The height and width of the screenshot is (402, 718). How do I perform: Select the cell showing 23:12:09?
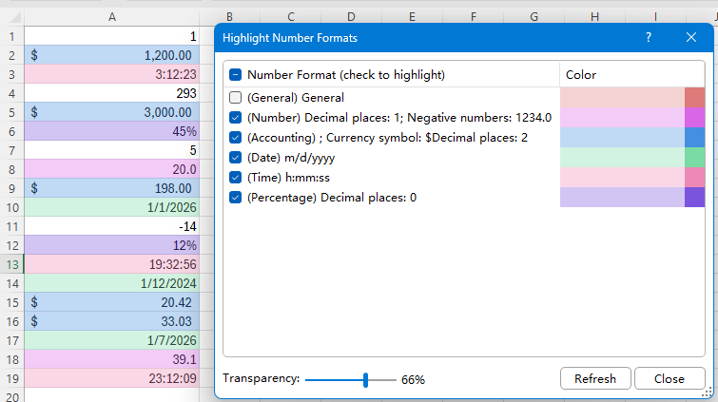click(111, 378)
